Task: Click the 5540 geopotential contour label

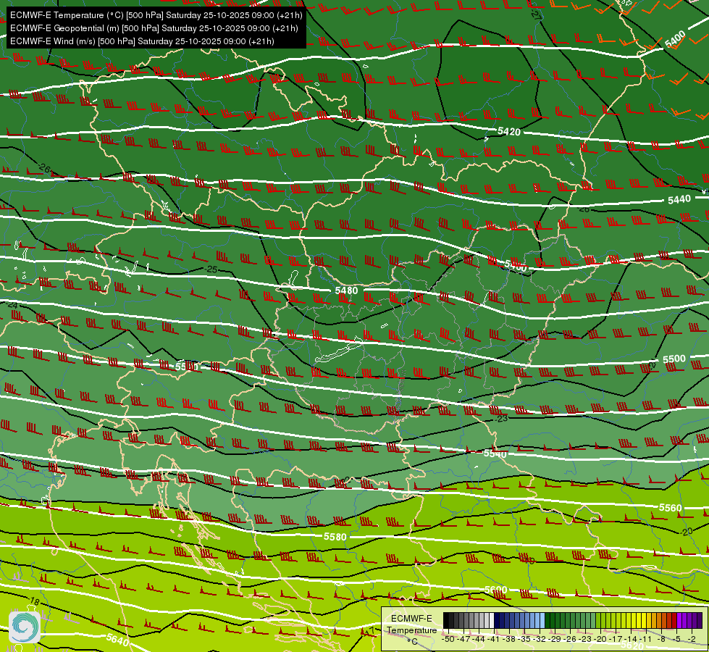Action: tap(495, 454)
